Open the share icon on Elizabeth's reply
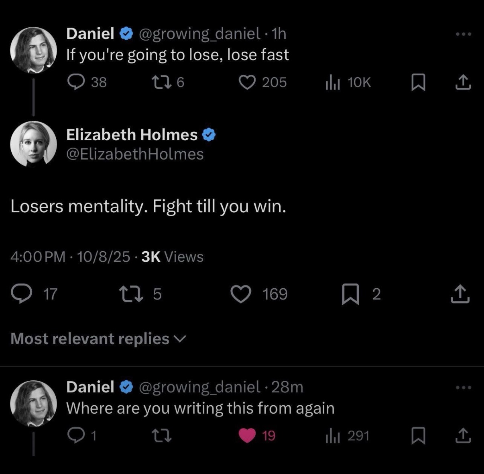The image size is (484, 474). [459, 293]
